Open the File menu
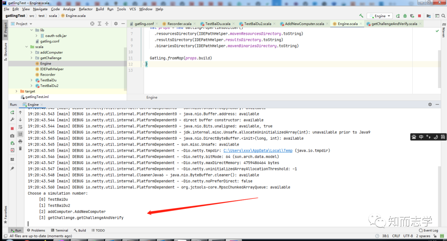The image size is (447, 241). tap(6, 9)
